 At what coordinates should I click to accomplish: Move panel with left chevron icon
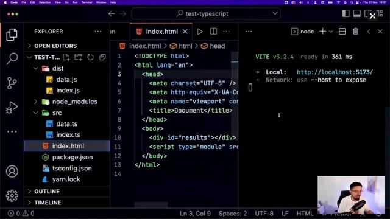pyautogui.click(x=369, y=32)
